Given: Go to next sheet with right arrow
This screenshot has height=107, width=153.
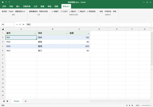Looking at the screenshot, I should coord(7,101).
